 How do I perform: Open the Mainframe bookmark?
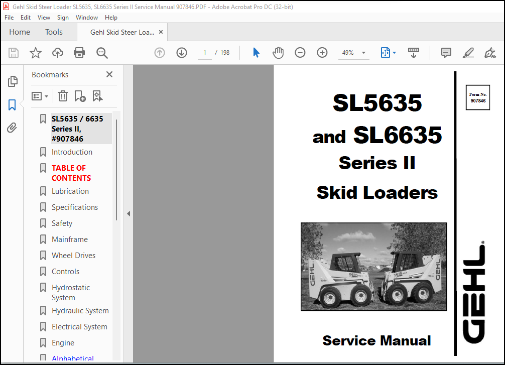pos(70,239)
